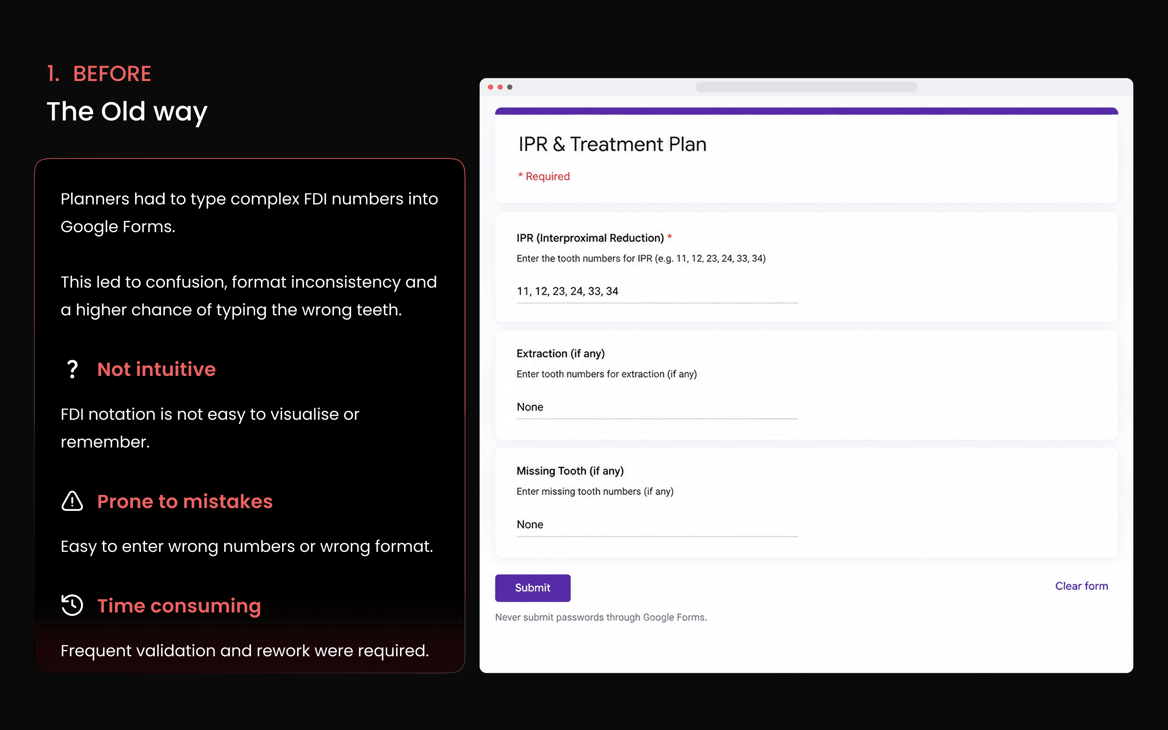Click the browser address bar placeholder

click(x=806, y=87)
